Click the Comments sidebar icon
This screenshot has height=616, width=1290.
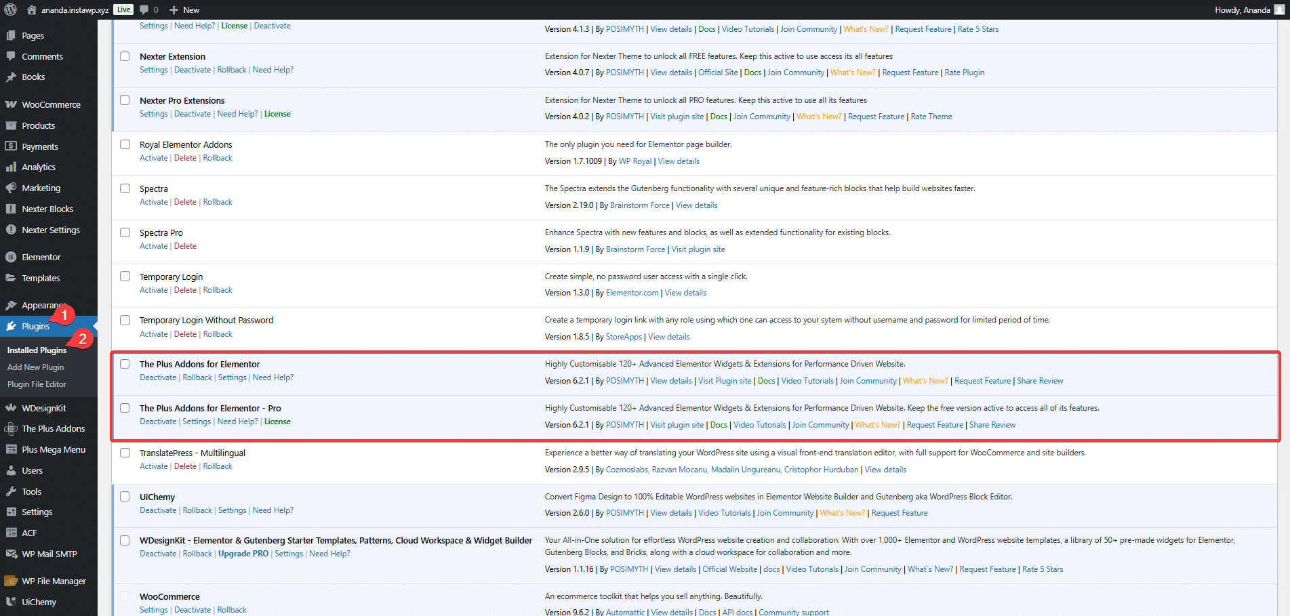click(x=11, y=56)
